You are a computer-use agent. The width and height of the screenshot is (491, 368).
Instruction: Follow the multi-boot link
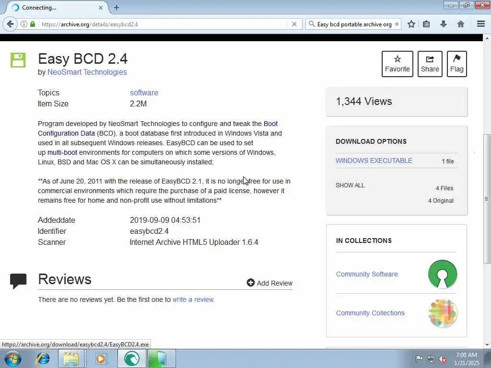62,152
